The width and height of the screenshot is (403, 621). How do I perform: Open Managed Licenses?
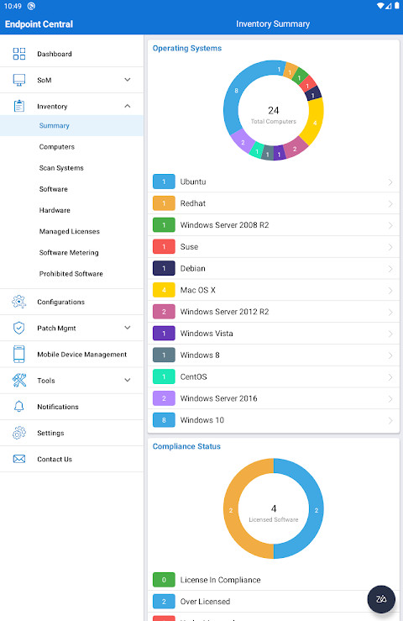(x=71, y=231)
